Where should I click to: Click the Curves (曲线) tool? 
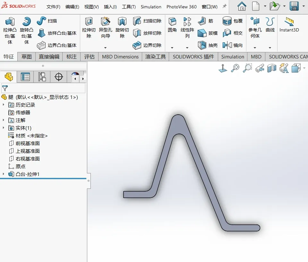click(270, 25)
